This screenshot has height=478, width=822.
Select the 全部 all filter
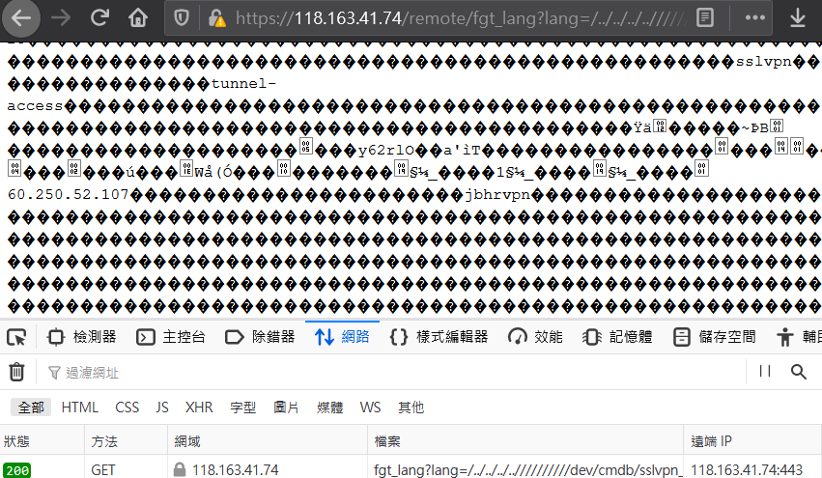tap(31, 408)
